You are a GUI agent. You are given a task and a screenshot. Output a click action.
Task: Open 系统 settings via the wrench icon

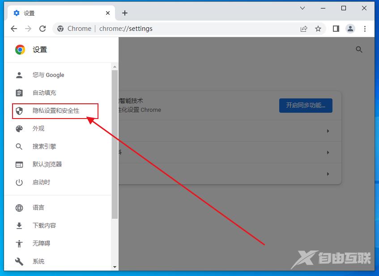coord(19,261)
